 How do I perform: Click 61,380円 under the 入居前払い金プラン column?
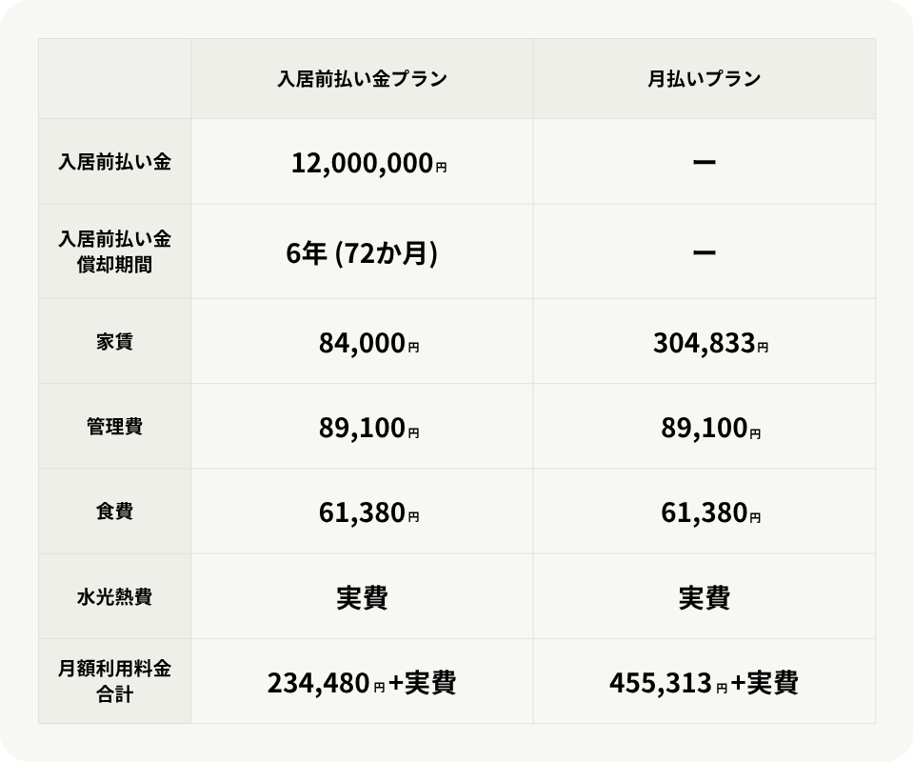[x=368, y=513]
